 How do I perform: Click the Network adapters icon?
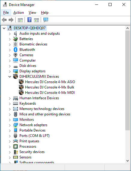pyautogui.click(x=16, y=125)
